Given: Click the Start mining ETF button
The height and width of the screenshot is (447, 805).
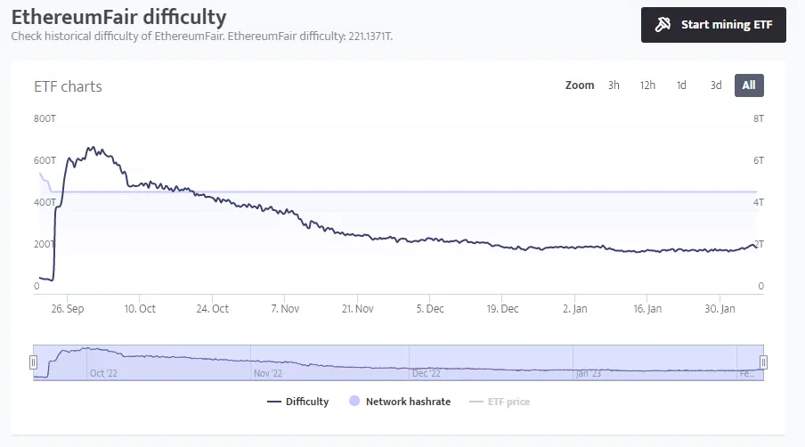Looking at the screenshot, I should tap(713, 25).
